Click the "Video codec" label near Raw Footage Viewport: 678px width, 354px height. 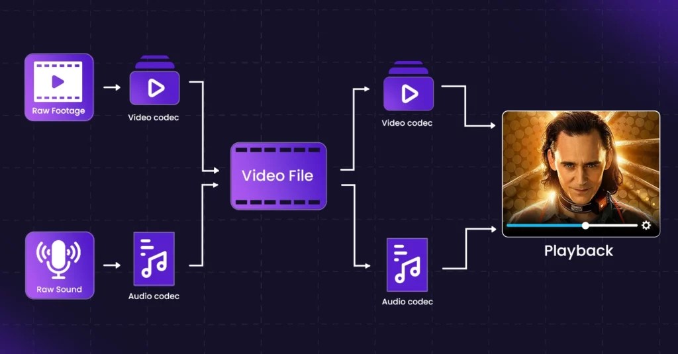[154, 118]
